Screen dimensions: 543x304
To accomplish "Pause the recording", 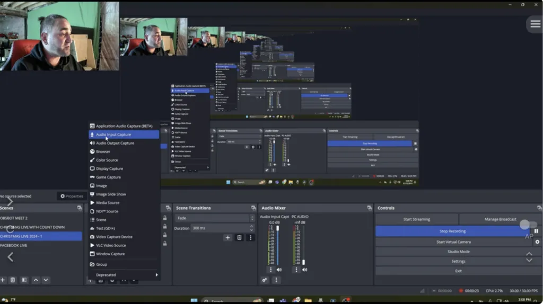I will tap(536, 231).
